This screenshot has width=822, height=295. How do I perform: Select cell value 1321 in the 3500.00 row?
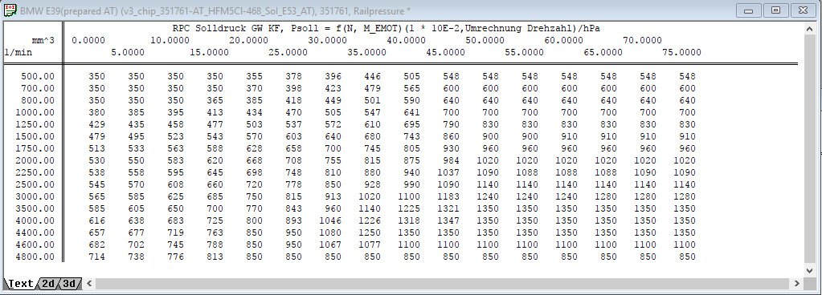448,208
